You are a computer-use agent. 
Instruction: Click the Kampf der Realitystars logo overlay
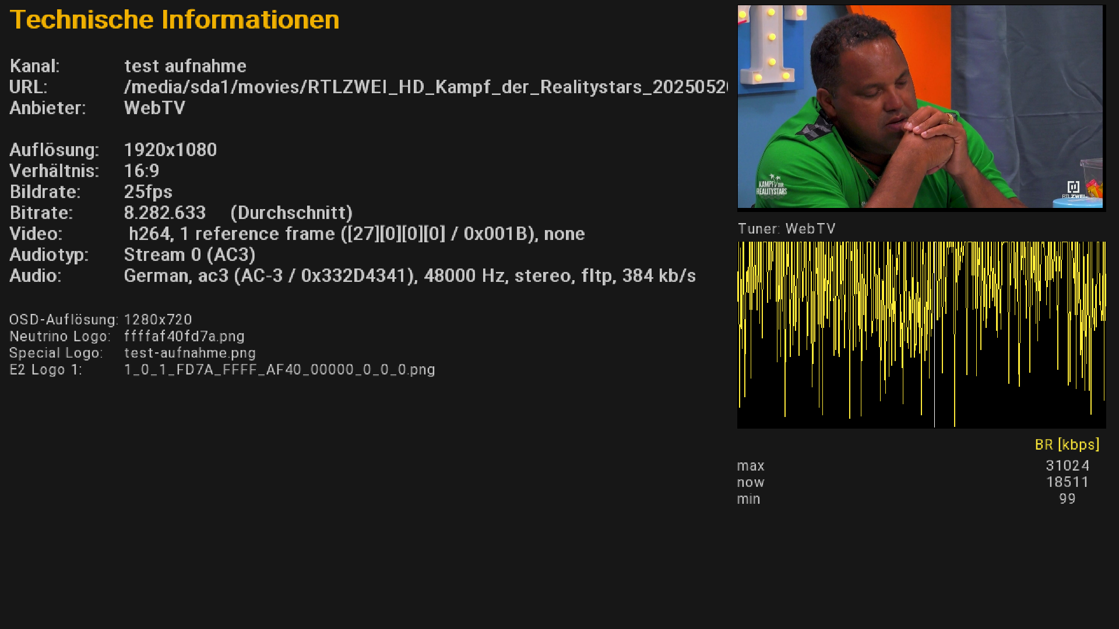pyautogui.click(x=772, y=185)
